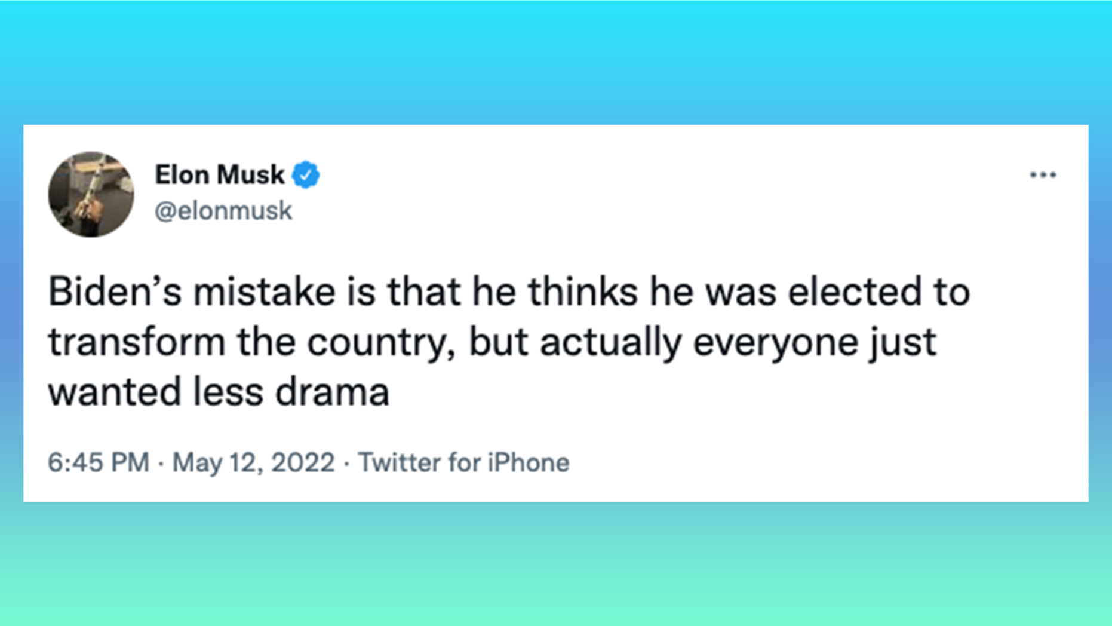Click the blue verified badge
This screenshot has width=1112, height=626.
tap(306, 175)
